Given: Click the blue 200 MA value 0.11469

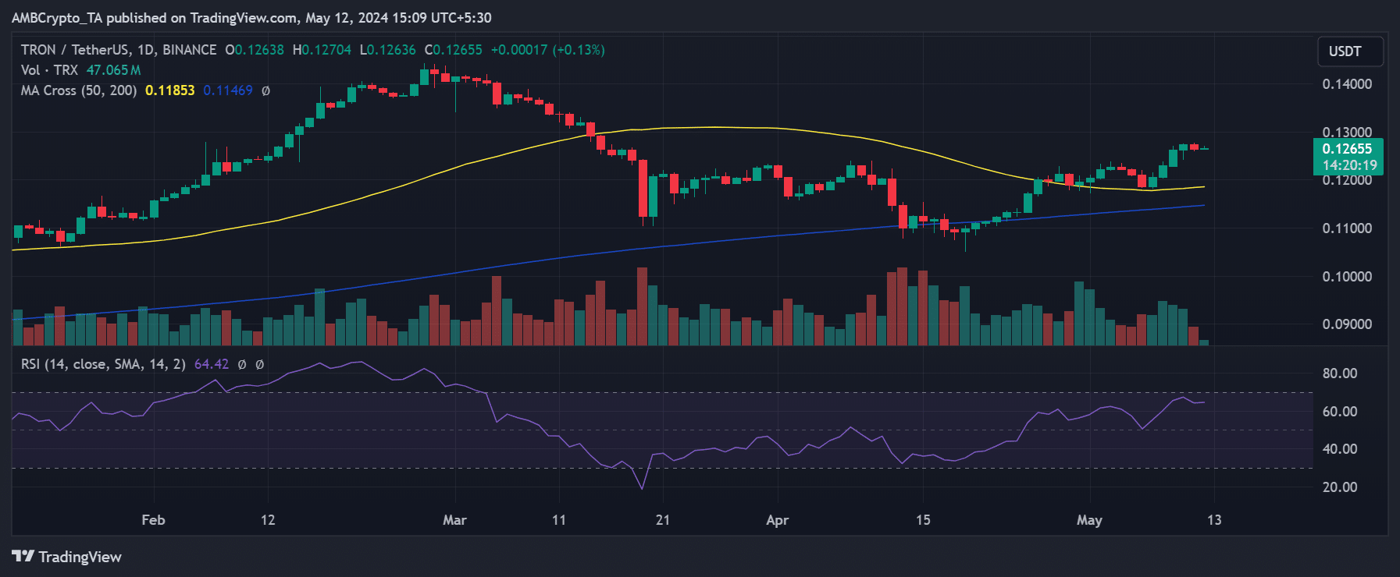Looking at the screenshot, I should (228, 90).
